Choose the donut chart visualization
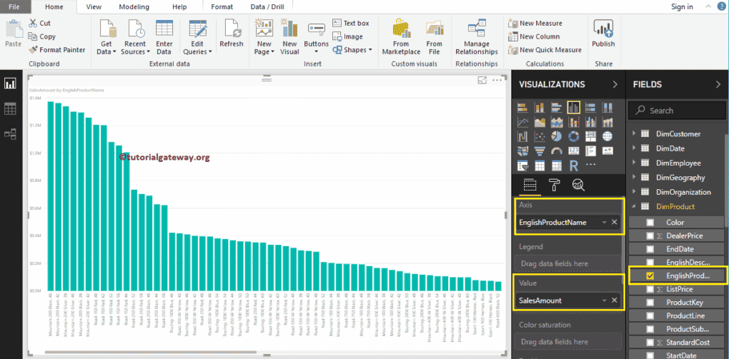 [573, 136]
